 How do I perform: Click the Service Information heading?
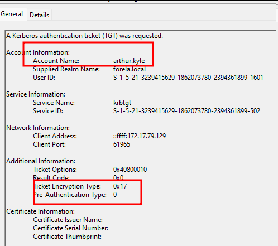tap(36, 94)
